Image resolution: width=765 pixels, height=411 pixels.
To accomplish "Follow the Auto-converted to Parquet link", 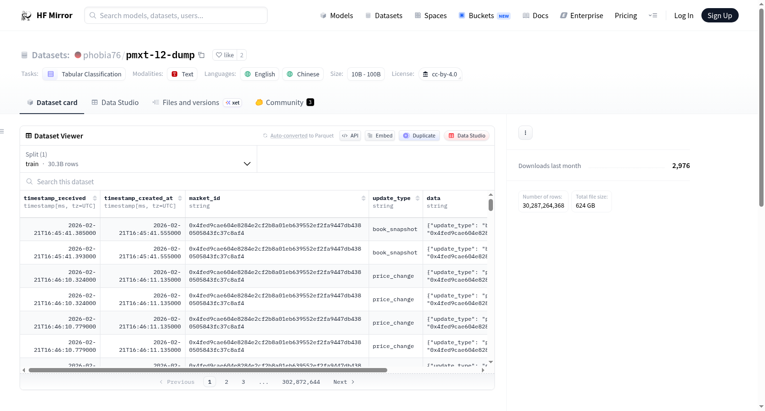I will click(x=302, y=136).
